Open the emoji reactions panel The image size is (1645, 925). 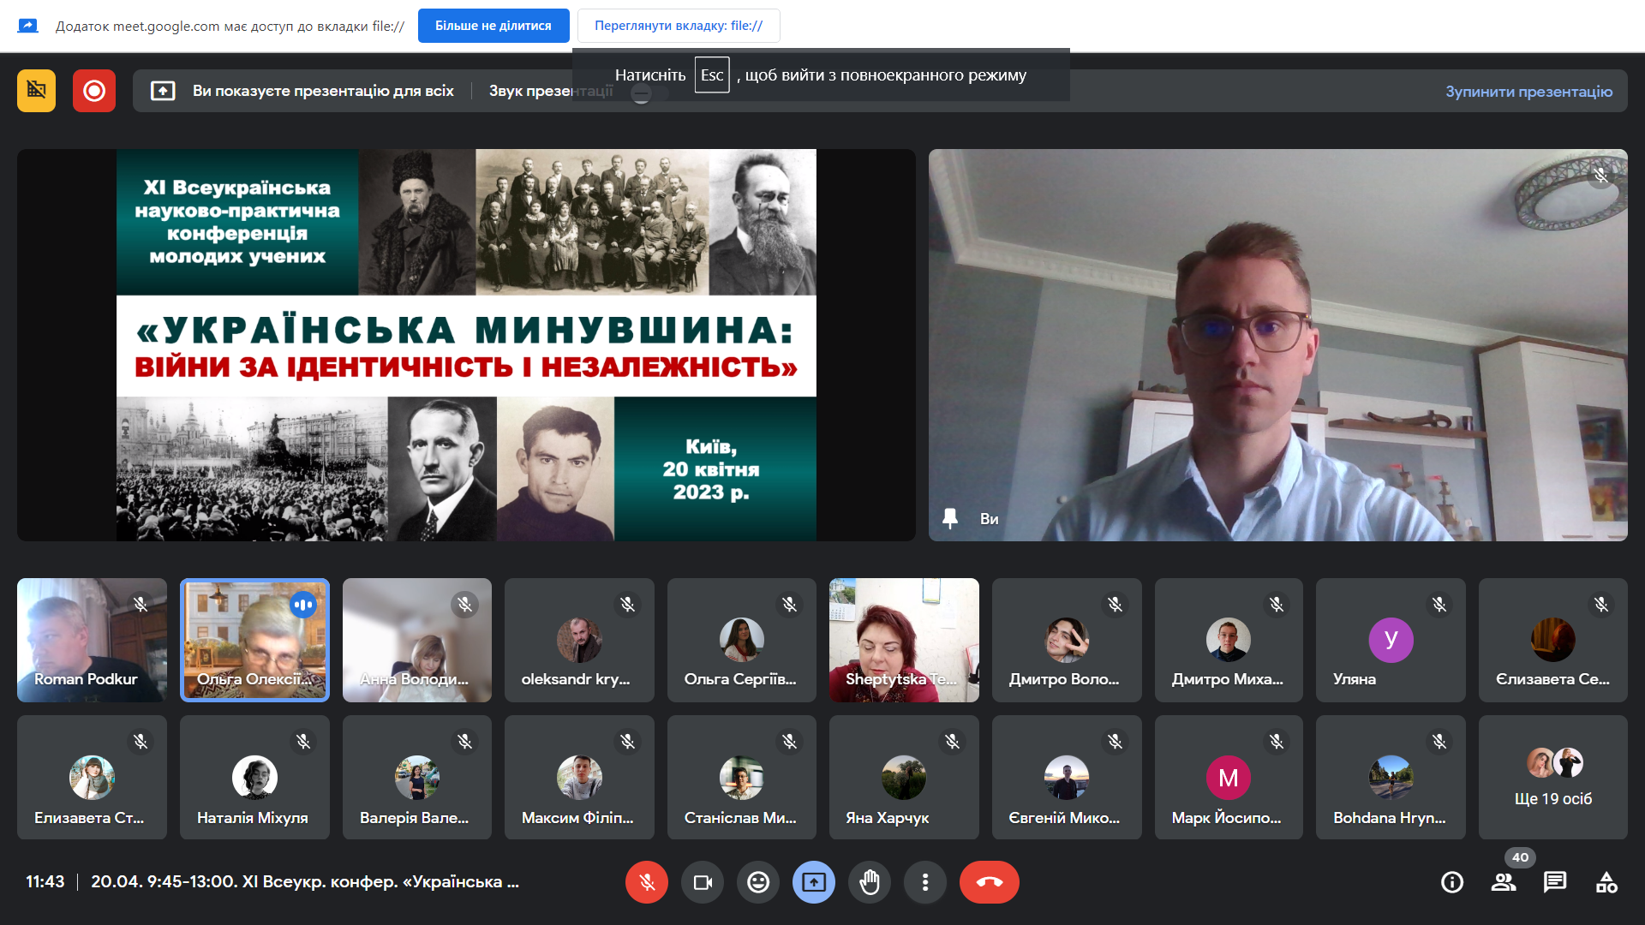pyautogui.click(x=758, y=882)
